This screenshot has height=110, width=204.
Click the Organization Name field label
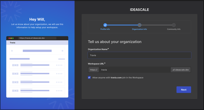pyautogui.click(x=98, y=49)
